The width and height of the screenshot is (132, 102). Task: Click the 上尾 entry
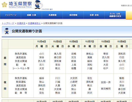(74, 65)
